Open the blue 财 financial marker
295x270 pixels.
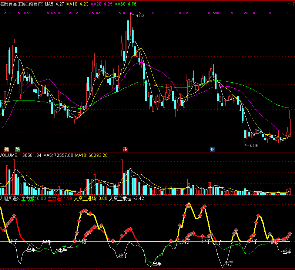(x=212, y=149)
